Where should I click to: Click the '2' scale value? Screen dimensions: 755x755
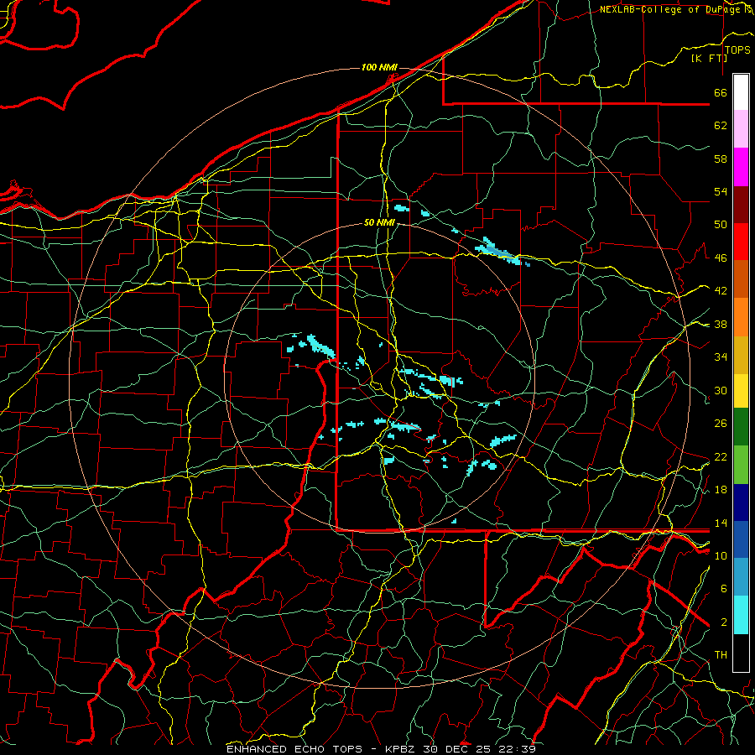click(724, 622)
